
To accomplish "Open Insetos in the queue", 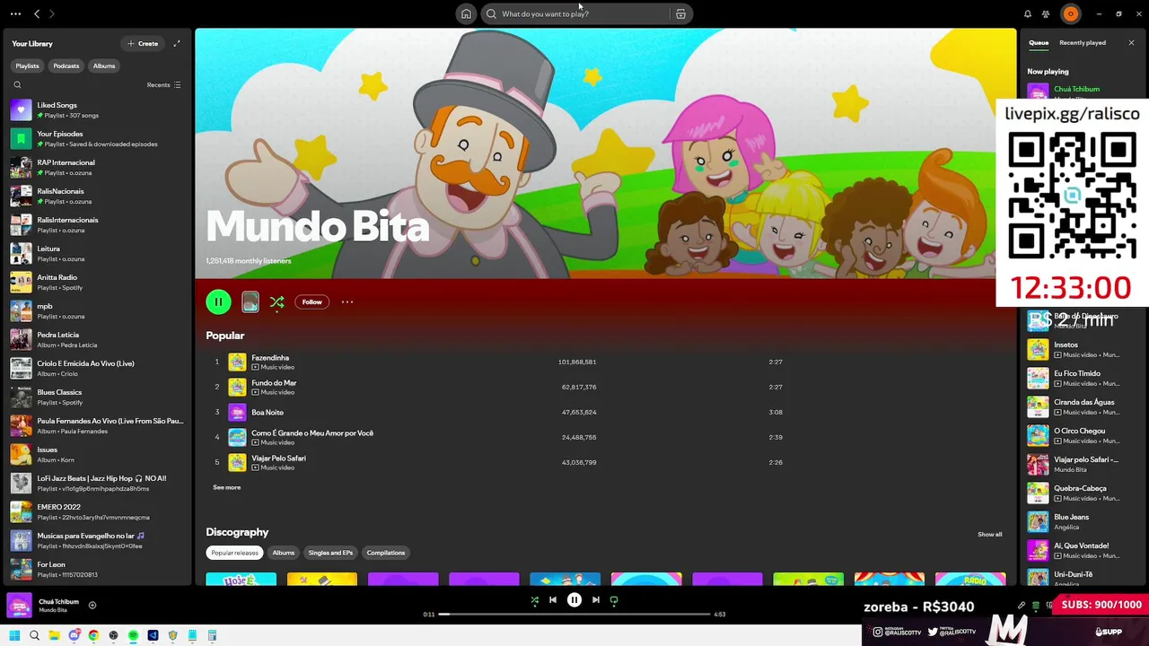I will 1083,349.
